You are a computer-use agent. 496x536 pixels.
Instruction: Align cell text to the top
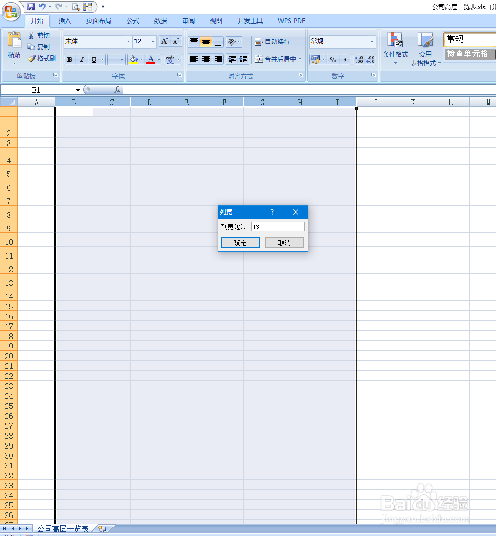[x=194, y=41]
